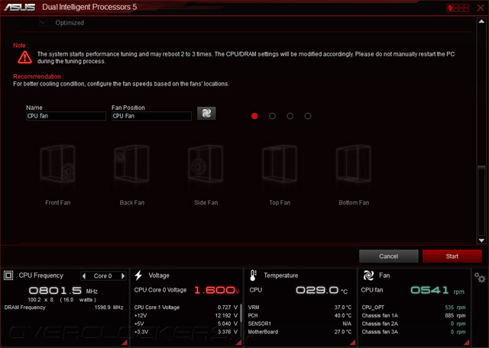Click the MotherBoard temperature row
Screen dimensions: 489x348
point(300,332)
